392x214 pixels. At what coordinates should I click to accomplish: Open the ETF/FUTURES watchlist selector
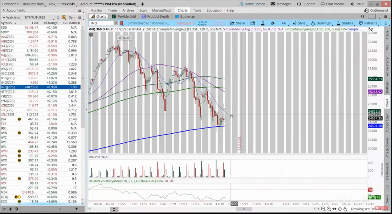(x=39, y=17)
